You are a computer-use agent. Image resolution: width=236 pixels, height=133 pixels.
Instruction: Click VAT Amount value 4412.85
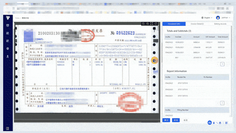point(208,47)
